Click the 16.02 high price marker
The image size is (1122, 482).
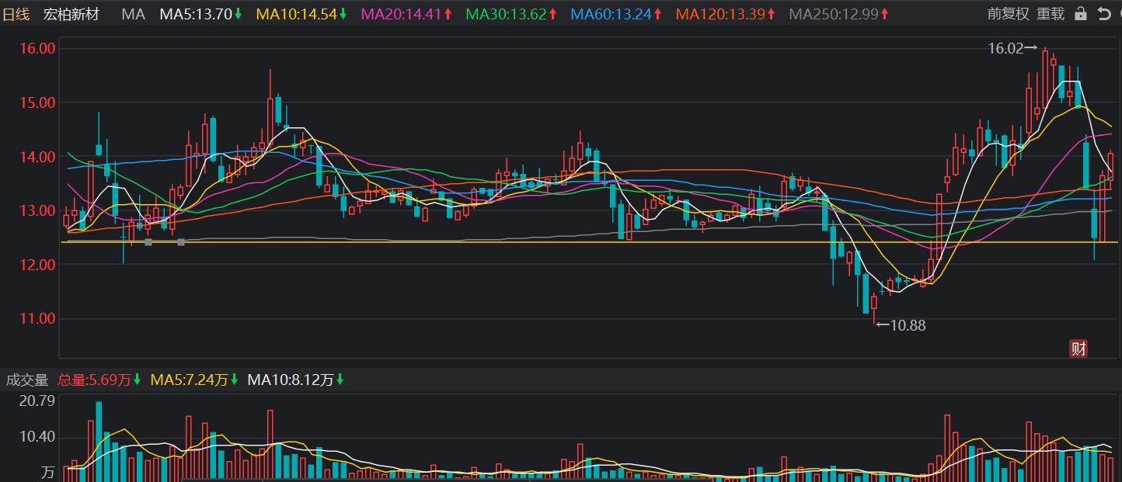click(x=1012, y=48)
